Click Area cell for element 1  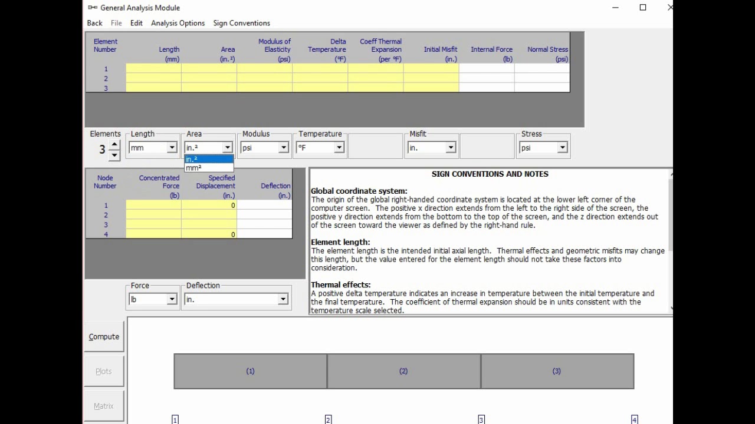(209, 69)
